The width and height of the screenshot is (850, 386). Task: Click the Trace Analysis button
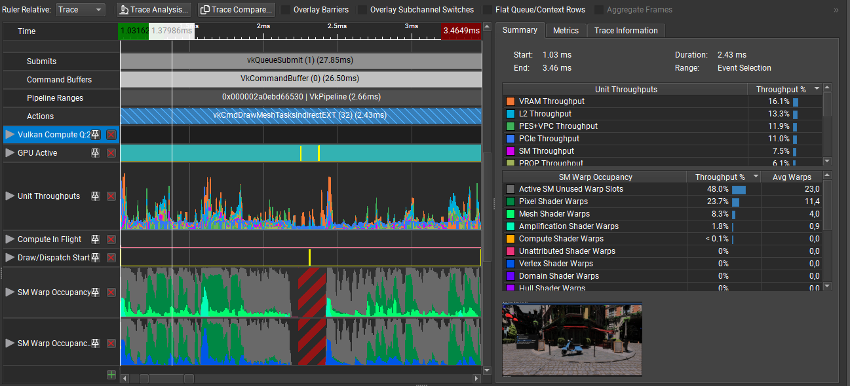pyautogui.click(x=154, y=10)
